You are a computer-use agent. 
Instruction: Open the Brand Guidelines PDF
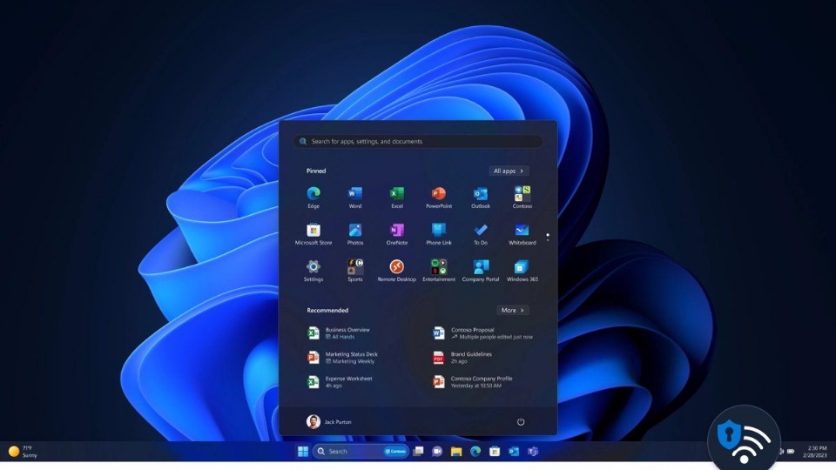(462, 358)
